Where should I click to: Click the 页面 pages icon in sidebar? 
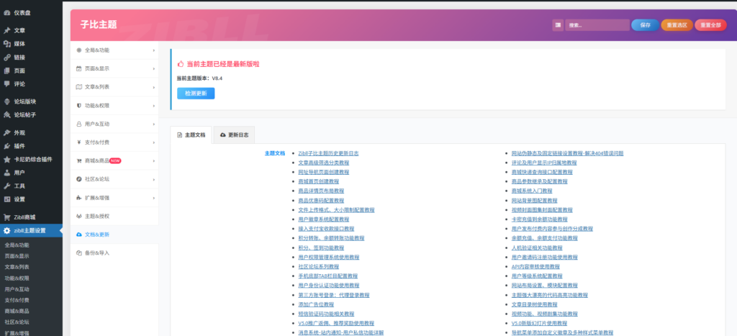(x=6, y=71)
